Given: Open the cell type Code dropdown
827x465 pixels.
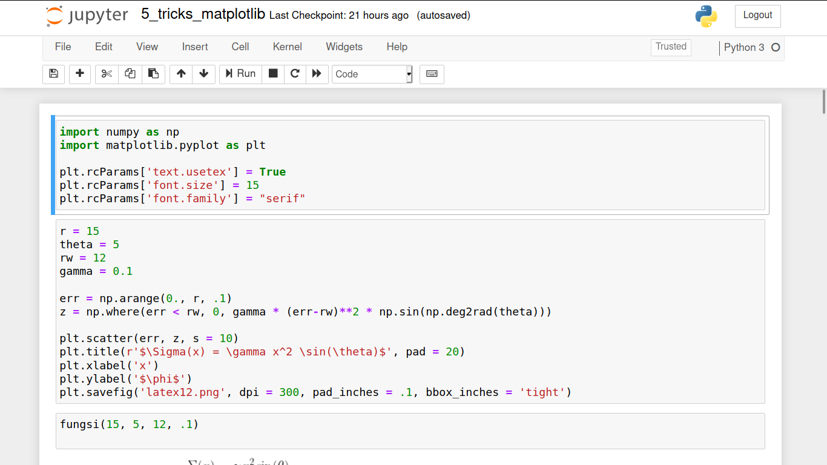Looking at the screenshot, I should coord(372,74).
